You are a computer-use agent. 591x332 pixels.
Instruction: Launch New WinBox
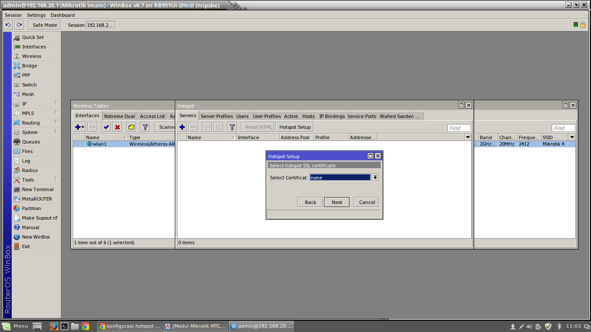(x=36, y=237)
